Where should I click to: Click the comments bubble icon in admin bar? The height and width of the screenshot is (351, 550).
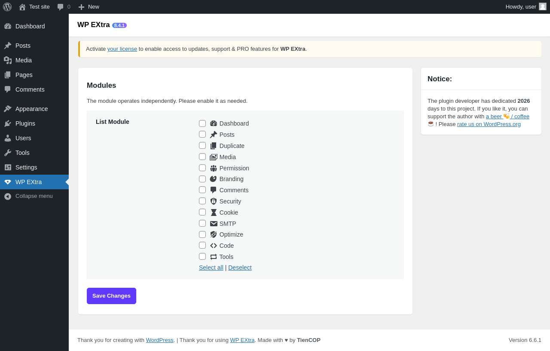point(61,7)
